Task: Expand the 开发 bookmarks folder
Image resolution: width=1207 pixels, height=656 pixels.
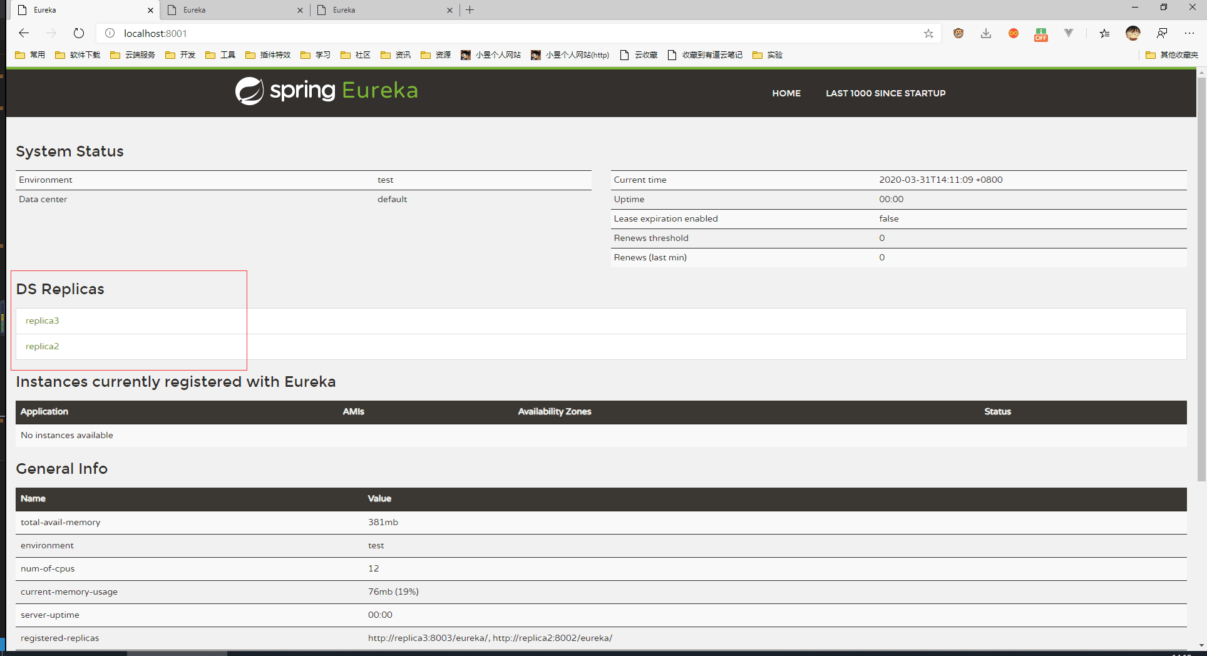Action: pyautogui.click(x=180, y=55)
